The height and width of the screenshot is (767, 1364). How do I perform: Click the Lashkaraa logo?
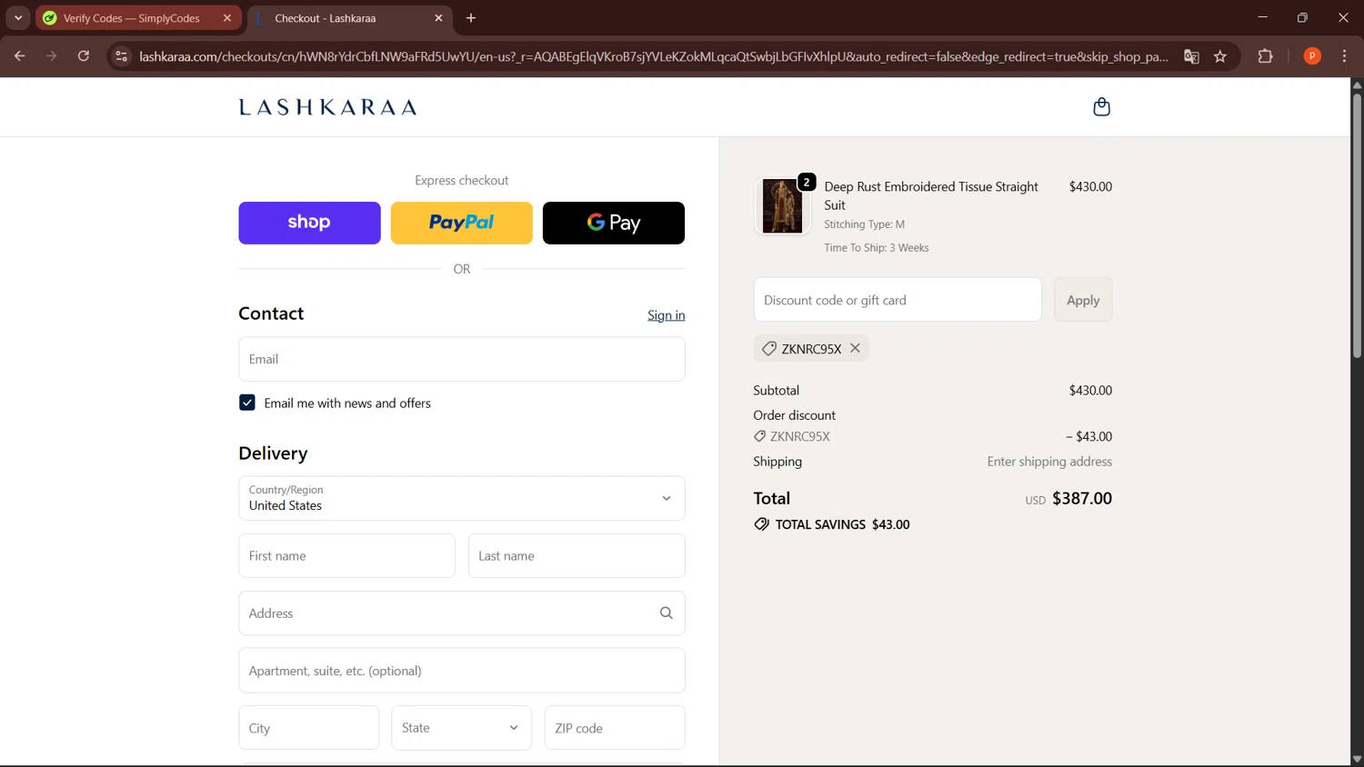(327, 107)
